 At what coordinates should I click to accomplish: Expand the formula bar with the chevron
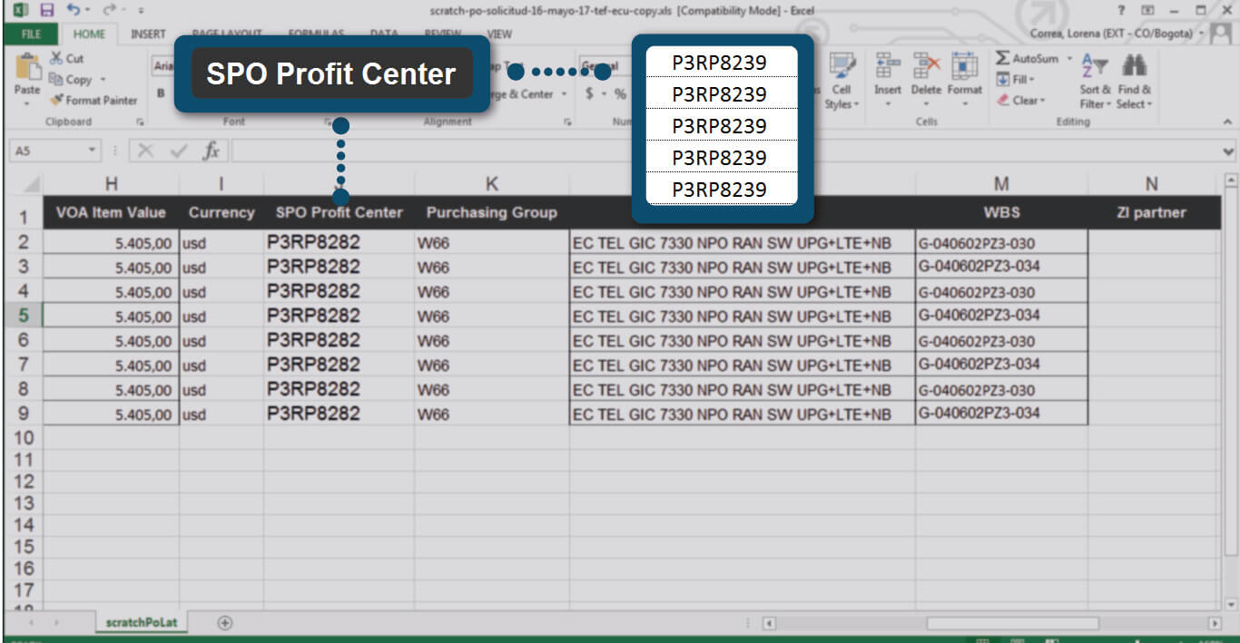pos(1229,151)
